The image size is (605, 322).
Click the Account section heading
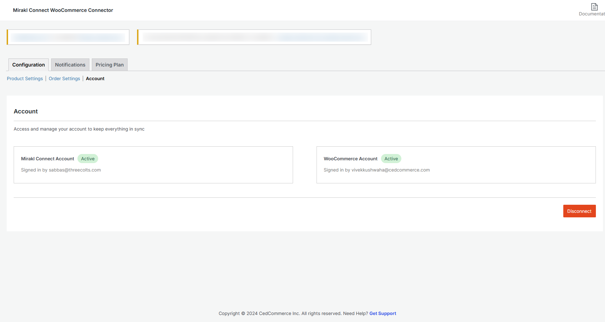[26, 111]
